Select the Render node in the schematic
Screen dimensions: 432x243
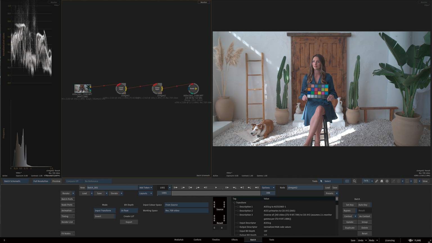[193, 89]
